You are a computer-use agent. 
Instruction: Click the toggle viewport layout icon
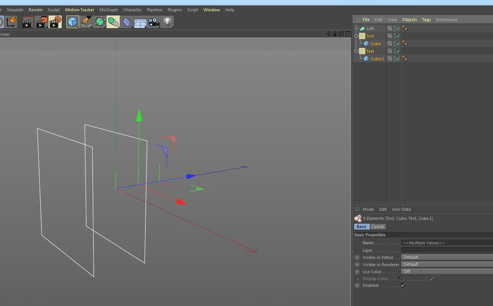coord(348,34)
